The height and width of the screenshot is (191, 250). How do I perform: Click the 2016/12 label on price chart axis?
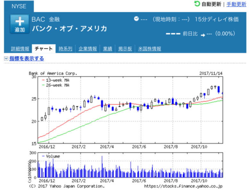pyautogui.click(x=47, y=147)
